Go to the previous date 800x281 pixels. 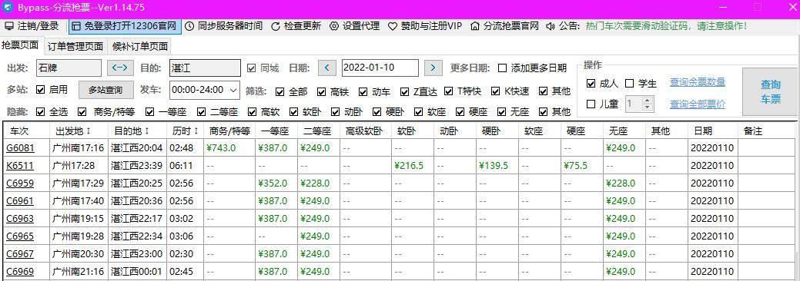click(327, 68)
